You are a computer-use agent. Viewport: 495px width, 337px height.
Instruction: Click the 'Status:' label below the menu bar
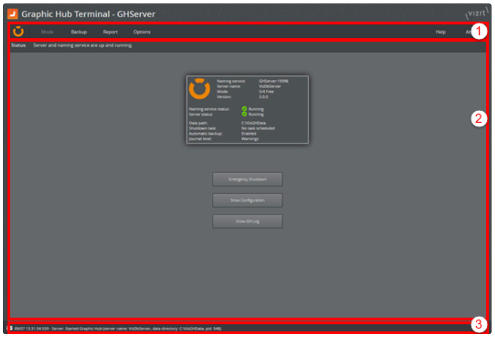tap(18, 45)
